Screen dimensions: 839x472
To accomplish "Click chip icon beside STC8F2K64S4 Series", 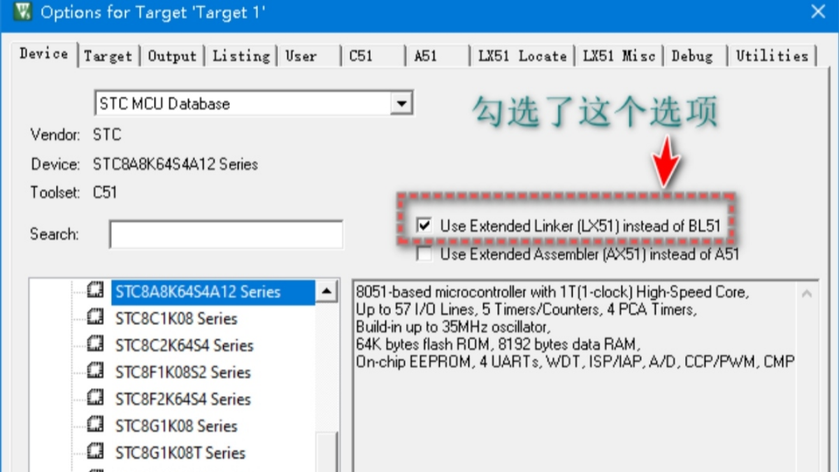I will click(96, 399).
